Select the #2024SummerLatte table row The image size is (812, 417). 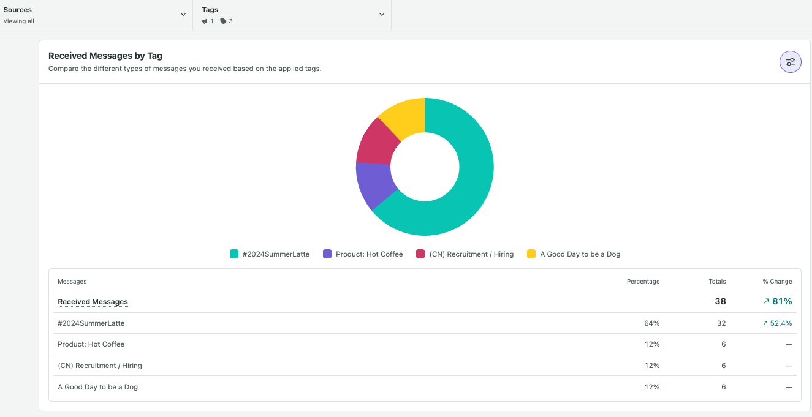425,323
